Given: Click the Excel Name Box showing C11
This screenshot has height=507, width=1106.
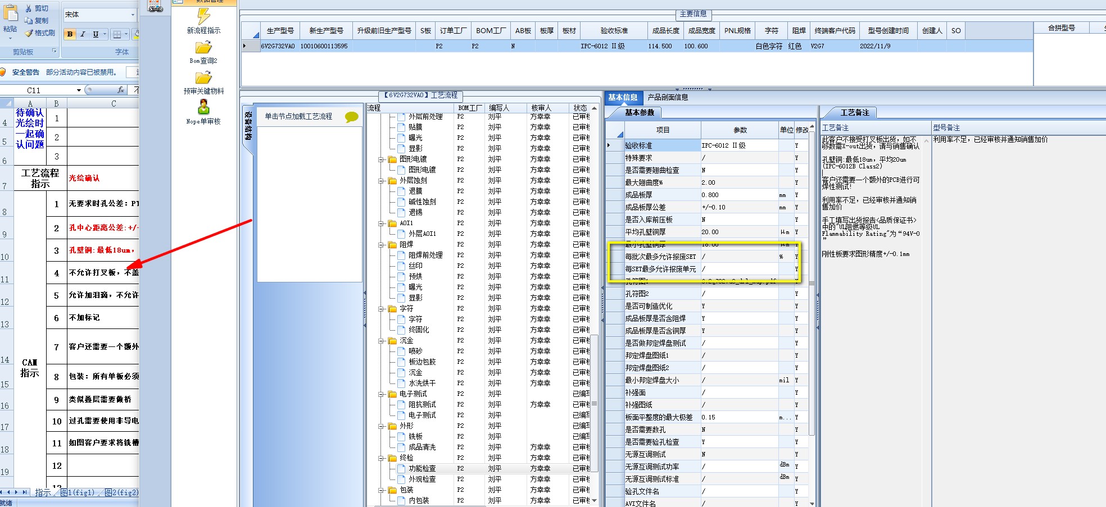Looking at the screenshot, I should pos(38,90).
